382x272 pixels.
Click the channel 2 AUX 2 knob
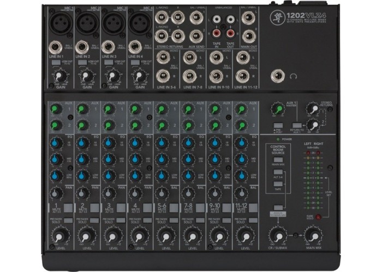pyautogui.click(x=82, y=125)
